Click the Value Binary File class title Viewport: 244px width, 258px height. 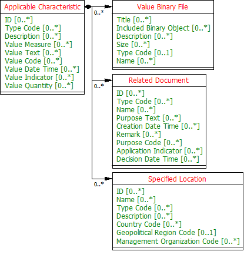pyautogui.click(x=162, y=7)
